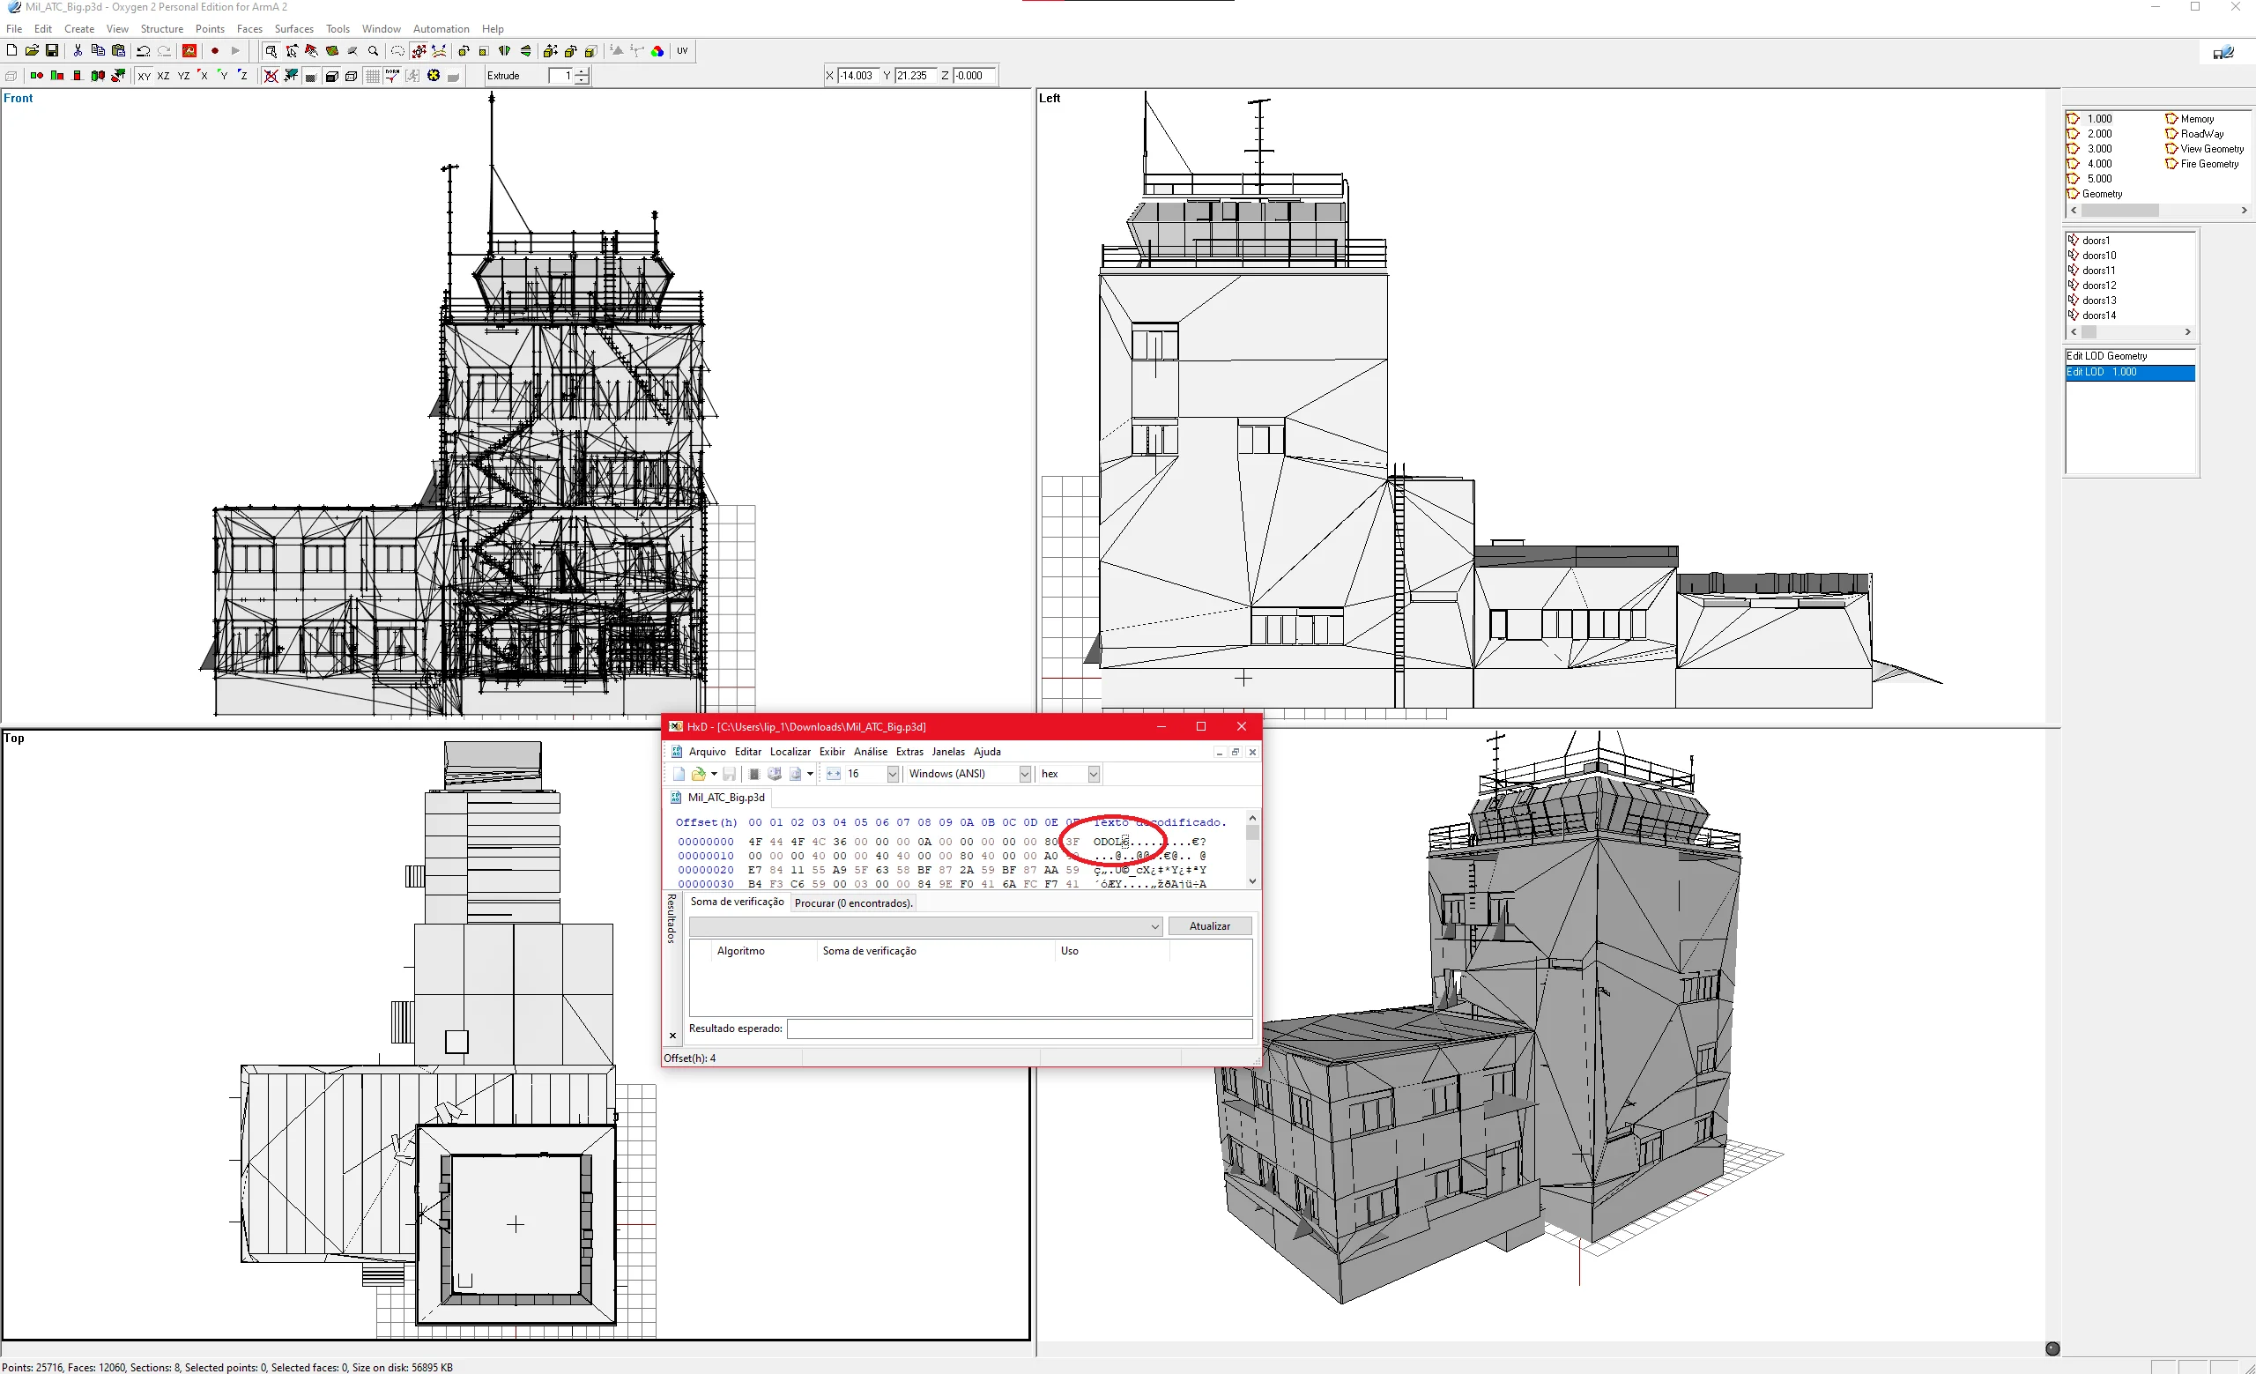Open the bytes-per-row 16 dropdown in HxD

[893, 775]
